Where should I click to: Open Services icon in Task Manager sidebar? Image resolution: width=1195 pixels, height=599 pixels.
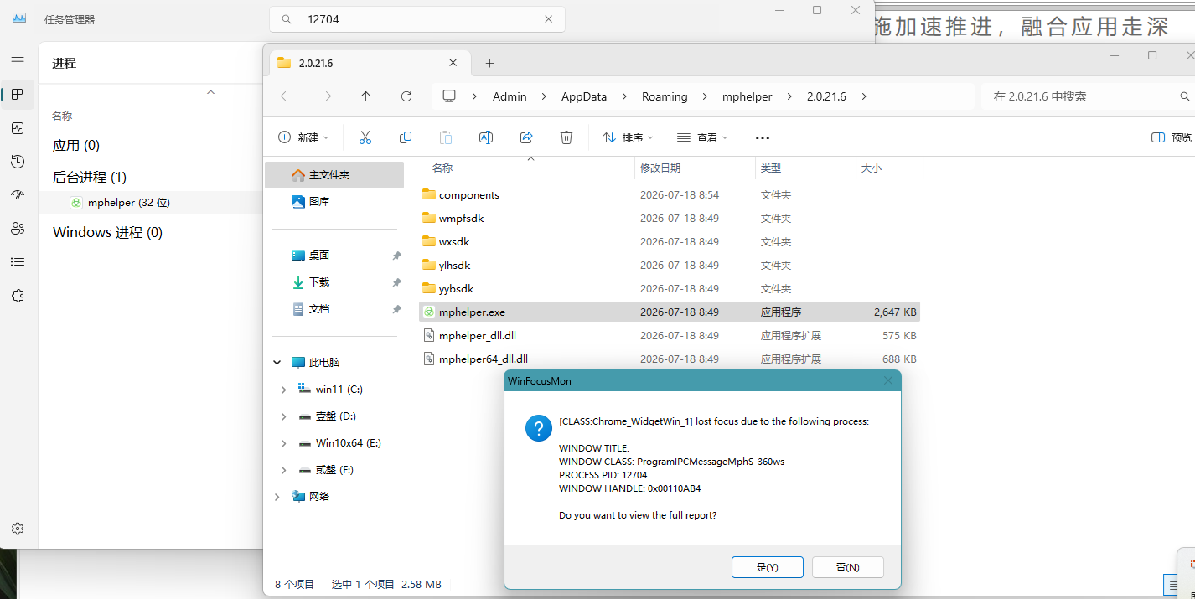[x=18, y=296]
